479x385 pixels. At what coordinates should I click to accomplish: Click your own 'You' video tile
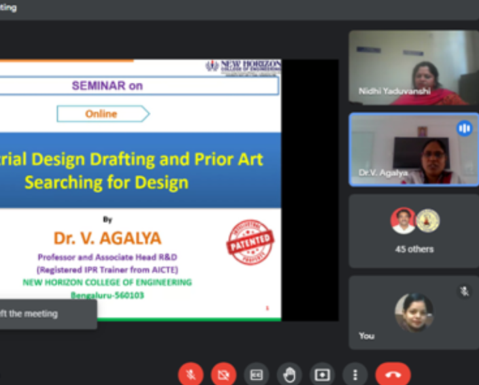pos(414,312)
